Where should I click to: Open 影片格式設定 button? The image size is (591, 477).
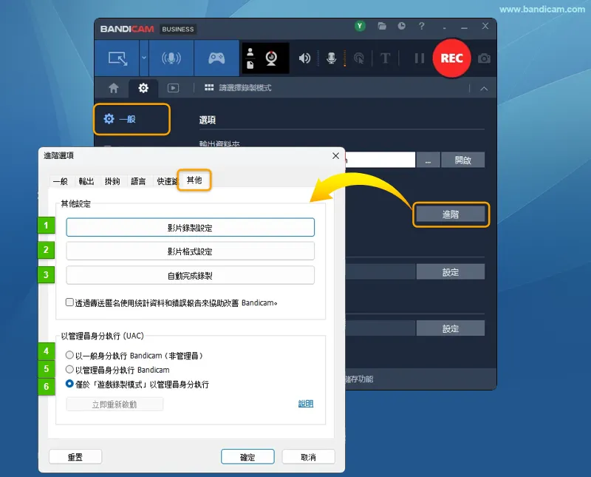[190, 251]
